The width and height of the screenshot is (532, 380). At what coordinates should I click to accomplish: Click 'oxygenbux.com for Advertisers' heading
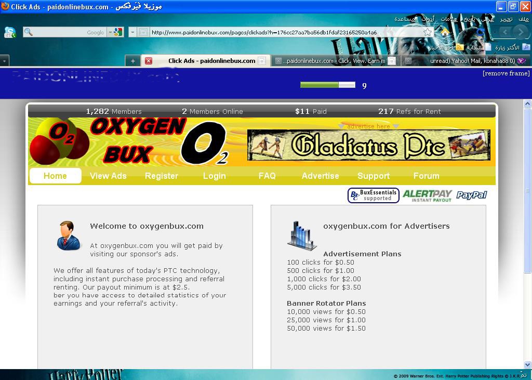[x=387, y=226]
